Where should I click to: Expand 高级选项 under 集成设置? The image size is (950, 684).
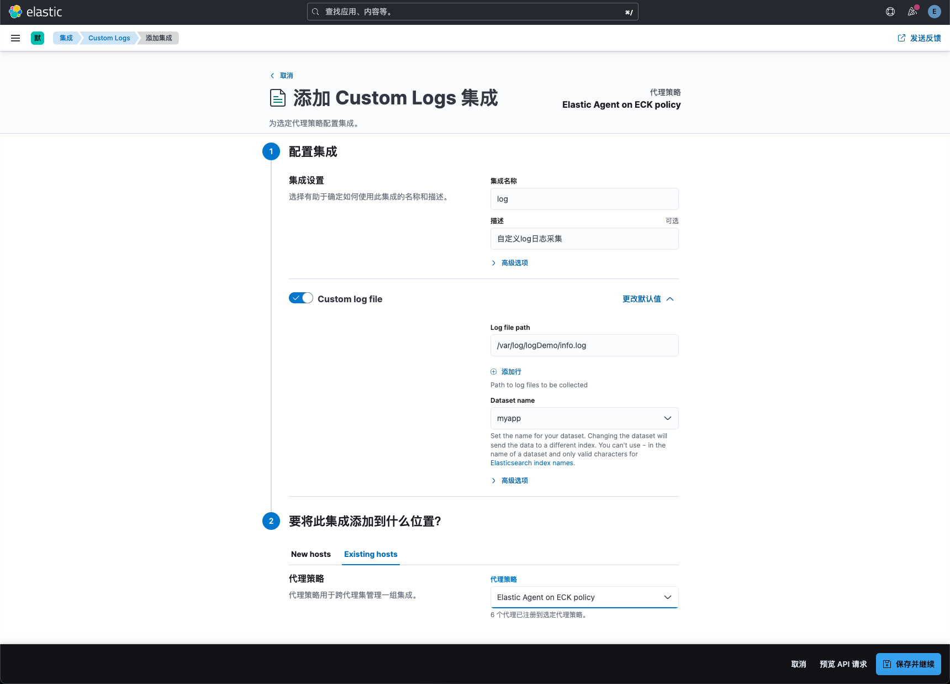click(x=510, y=263)
